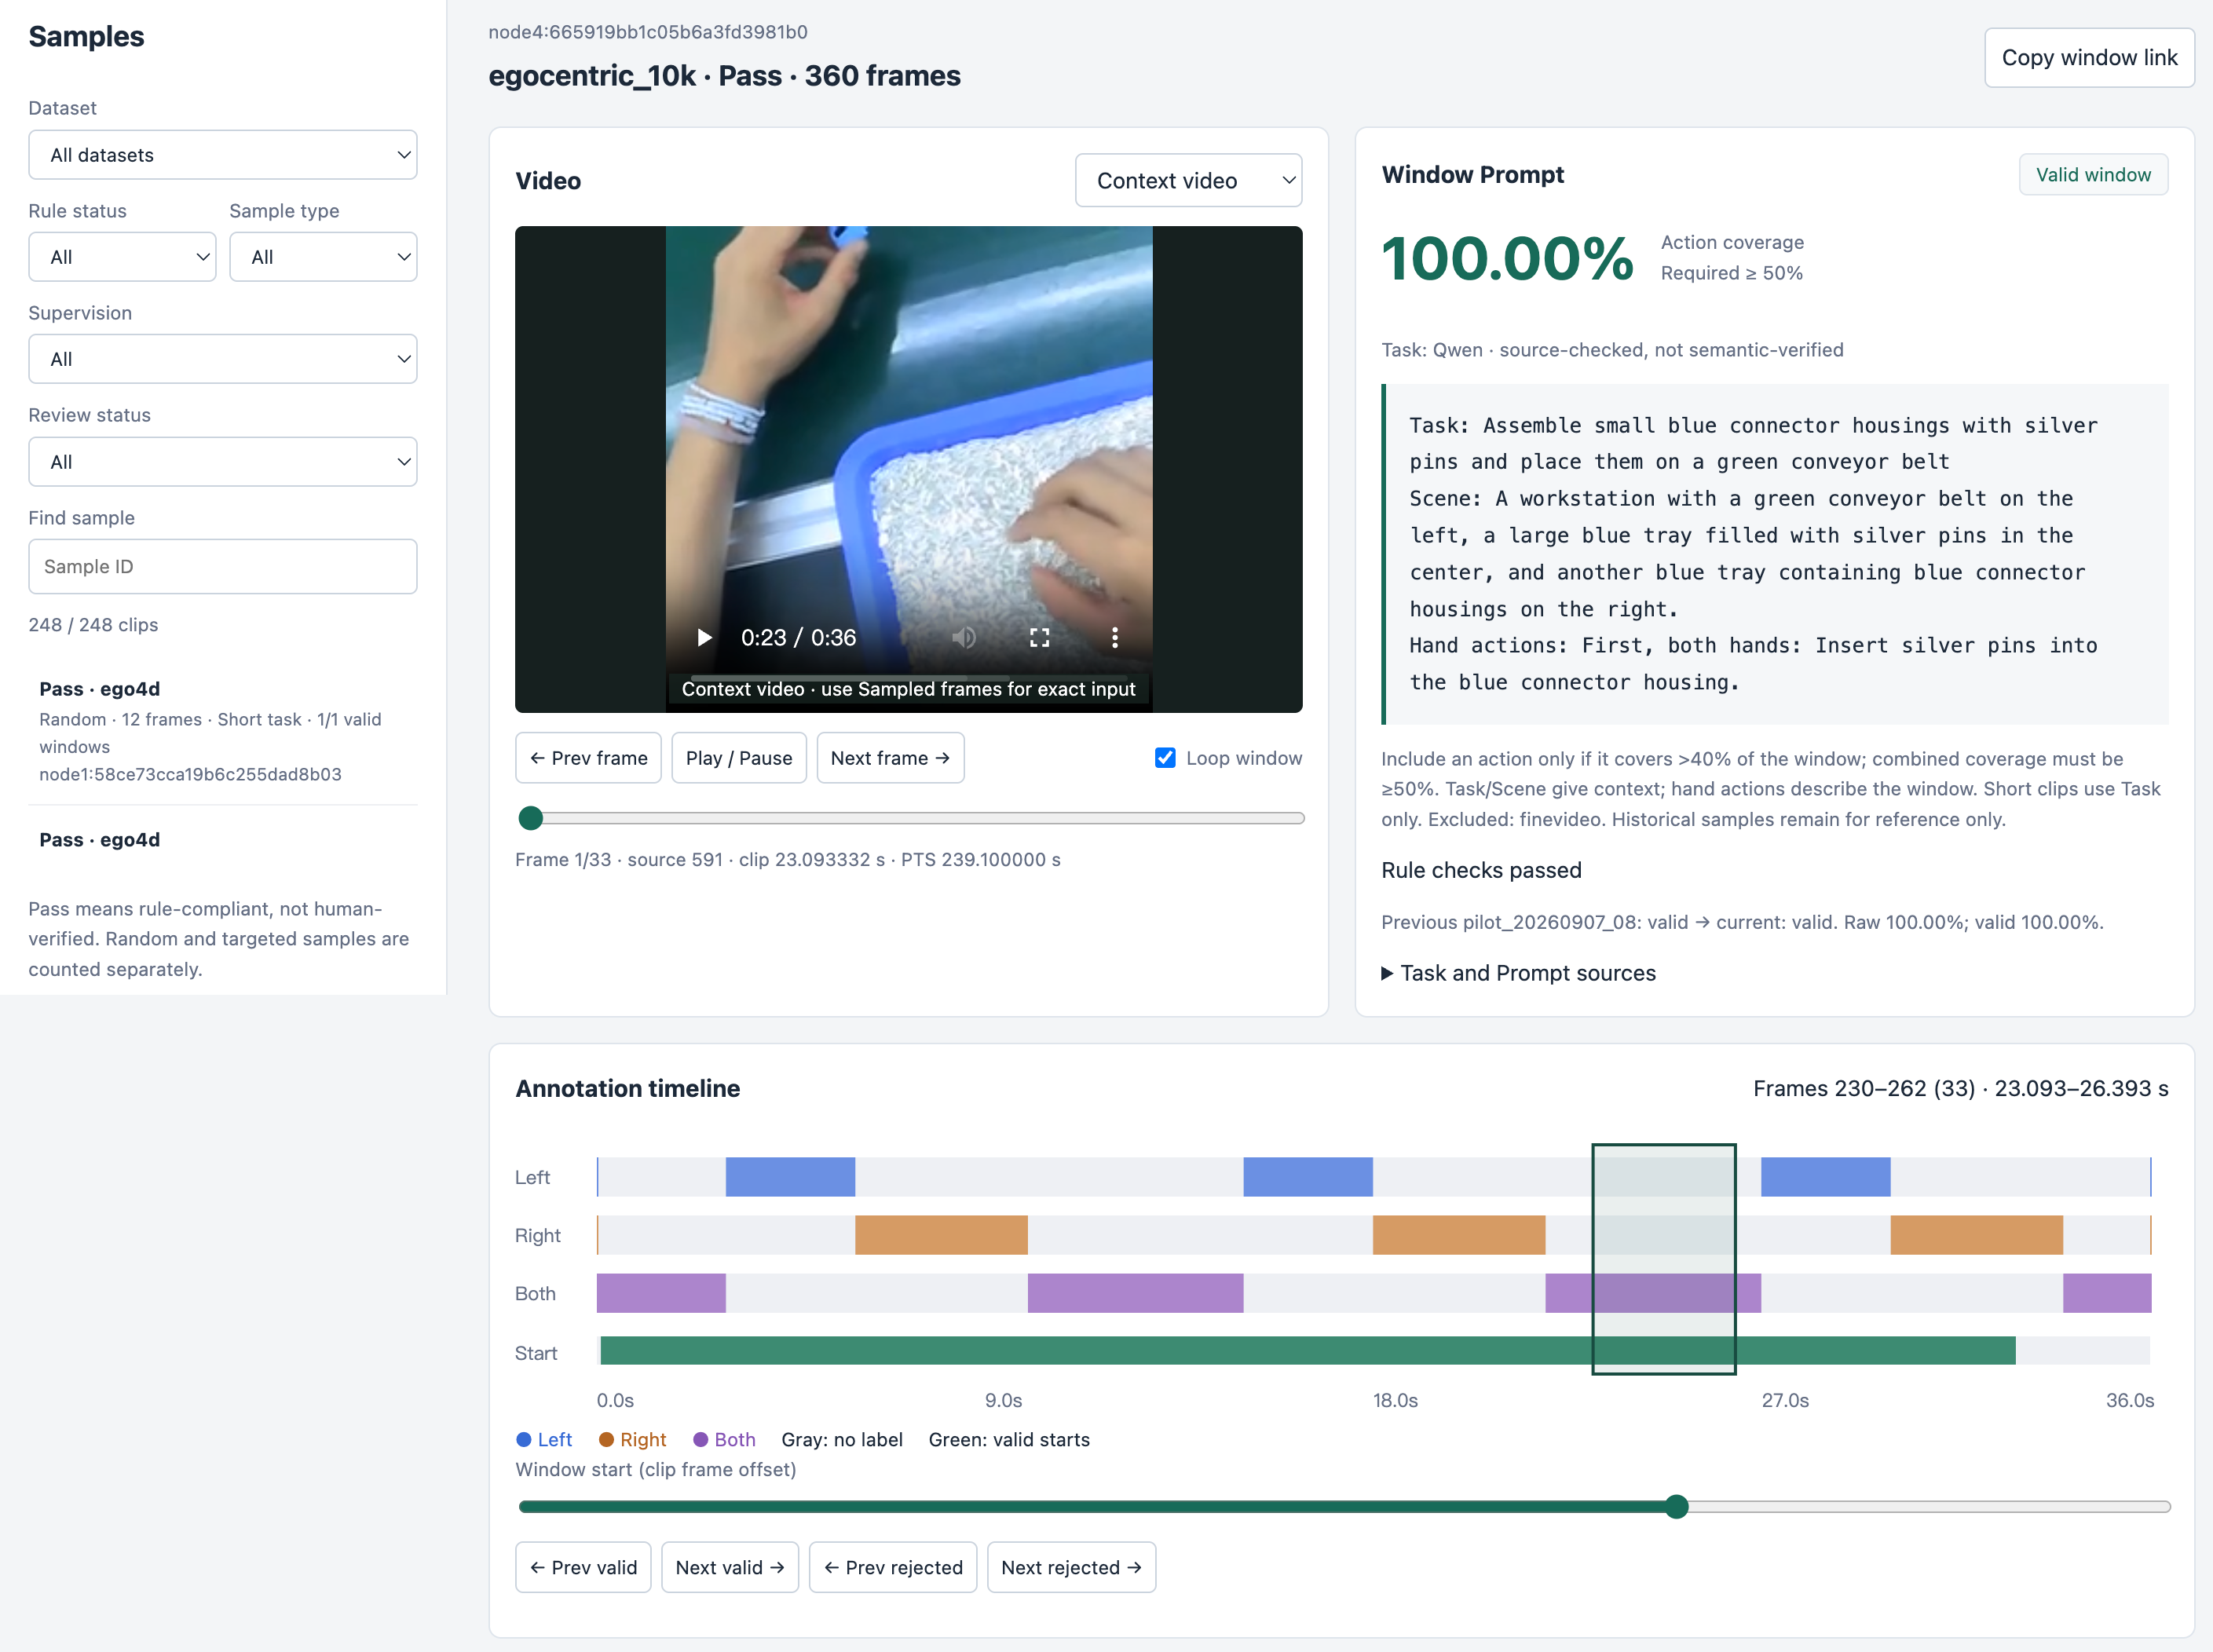The width and height of the screenshot is (2213, 1652).
Task: Click the Valid window badge
Action: click(x=2093, y=175)
